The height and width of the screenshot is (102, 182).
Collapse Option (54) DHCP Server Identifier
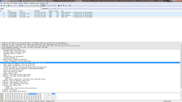click(x=2, y=76)
